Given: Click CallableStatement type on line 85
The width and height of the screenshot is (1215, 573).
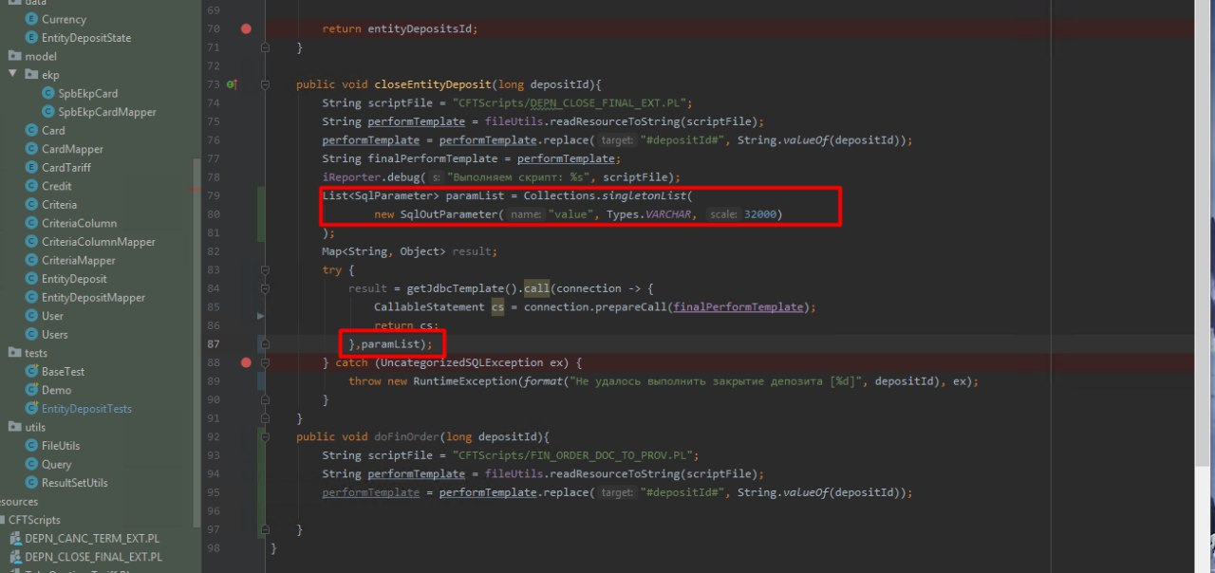Looking at the screenshot, I should coord(429,306).
